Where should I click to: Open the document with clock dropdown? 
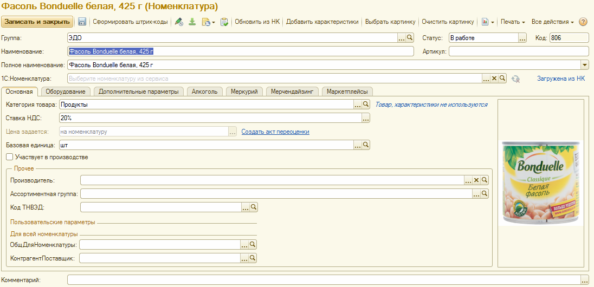(208, 22)
